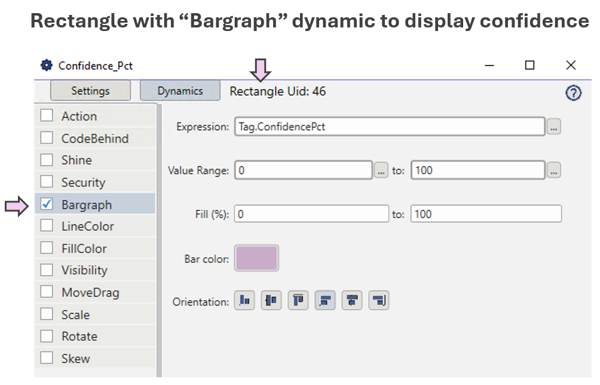Check the Action dynamic option
The width and height of the screenshot is (600, 385).
click(47, 116)
